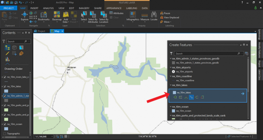Collapse ne_10m_airports template group
263x140 pixels.
pos(171,67)
